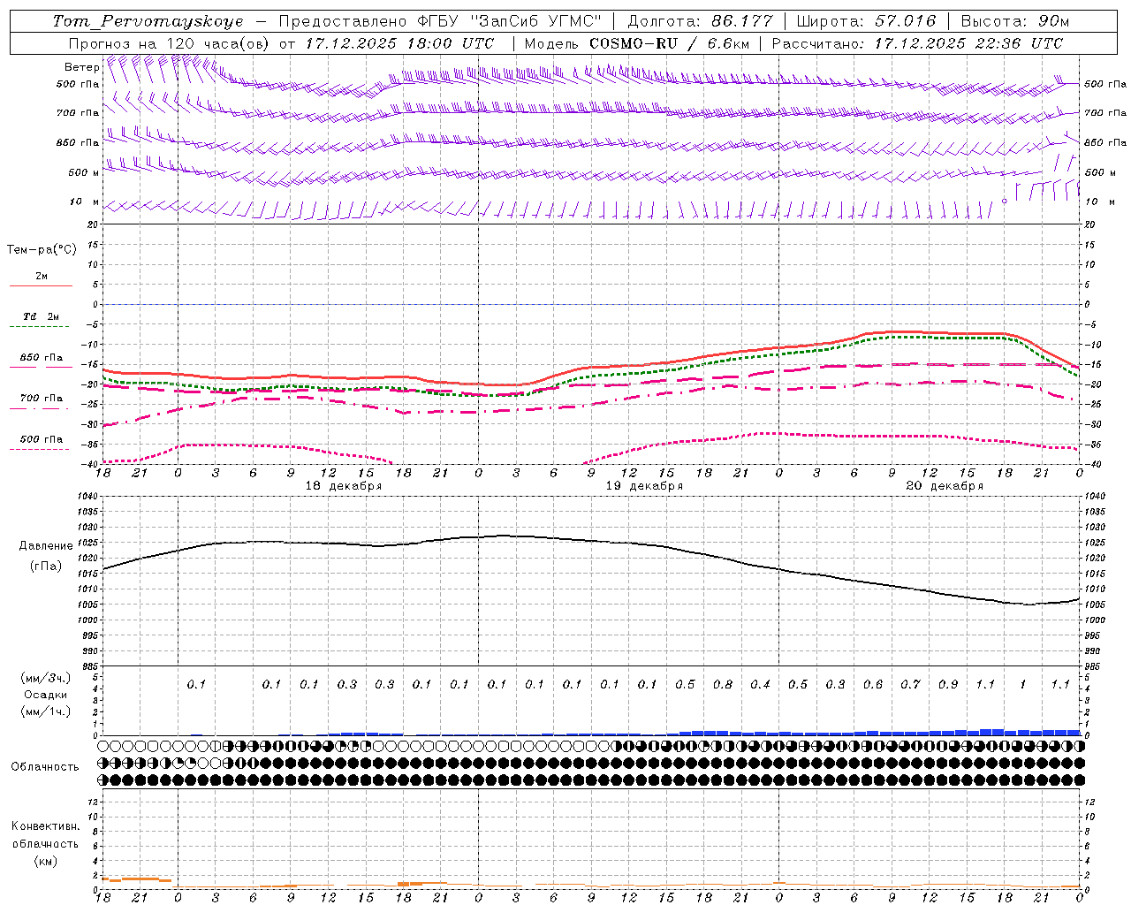The image size is (1131, 905).
Task: Click 'Прогноз на 120 часа(ов)' forecast header text
Action: pos(169,43)
